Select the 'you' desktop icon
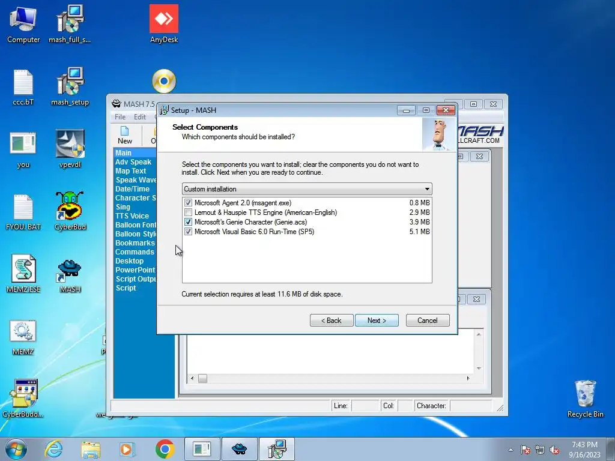This screenshot has width=615, height=461. 23,149
